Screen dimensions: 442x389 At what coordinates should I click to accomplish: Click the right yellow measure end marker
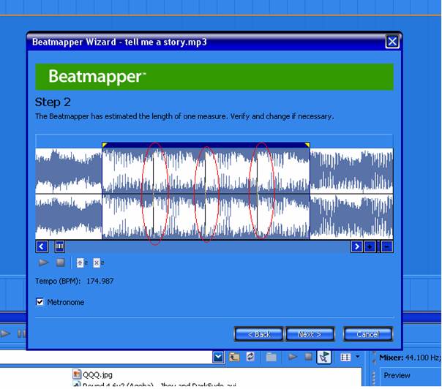307,146
